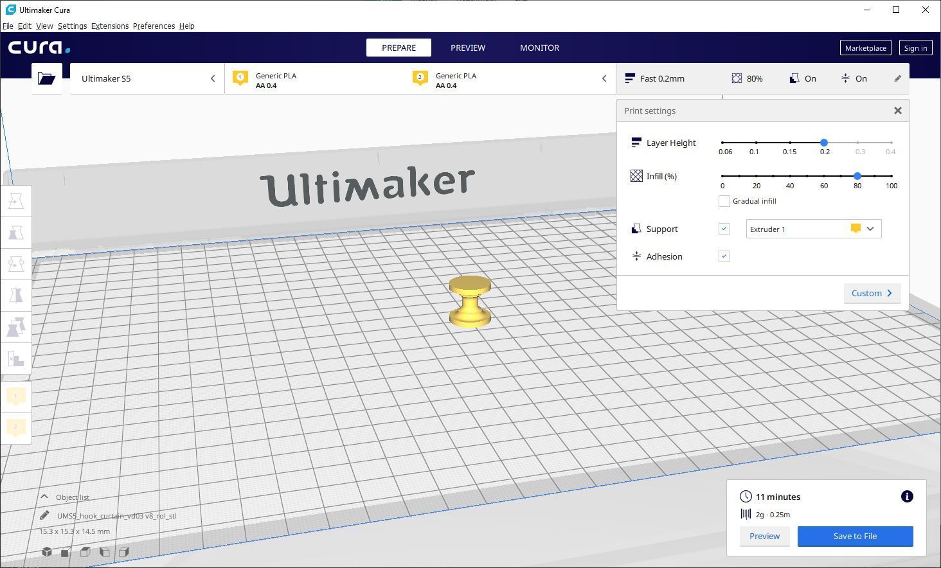Screen dimensions: 941x568
Task: Uncheck the Support checkbox
Action: coord(724,229)
